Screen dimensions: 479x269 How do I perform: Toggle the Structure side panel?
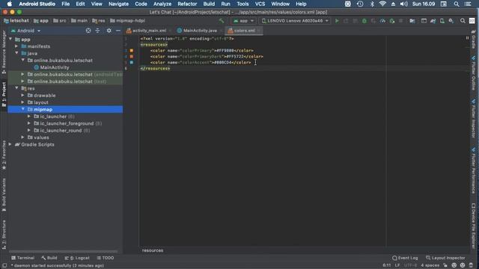(4, 235)
